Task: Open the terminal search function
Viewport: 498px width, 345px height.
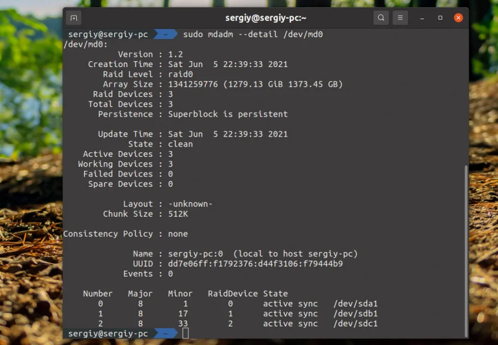Action: (381, 17)
